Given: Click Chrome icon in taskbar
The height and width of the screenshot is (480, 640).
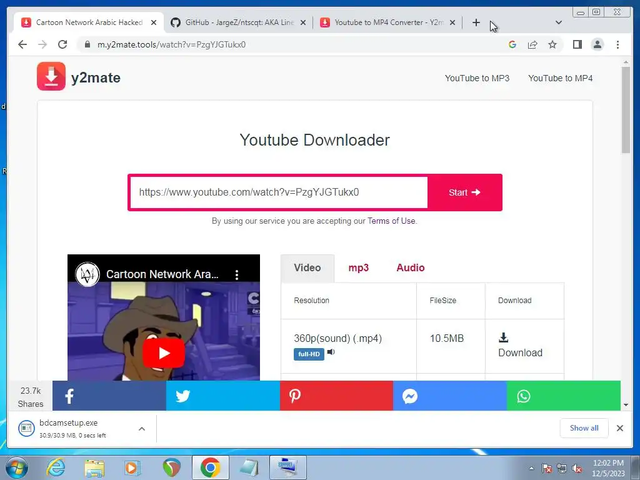Looking at the screenshot, I should (x=210, y=467).
